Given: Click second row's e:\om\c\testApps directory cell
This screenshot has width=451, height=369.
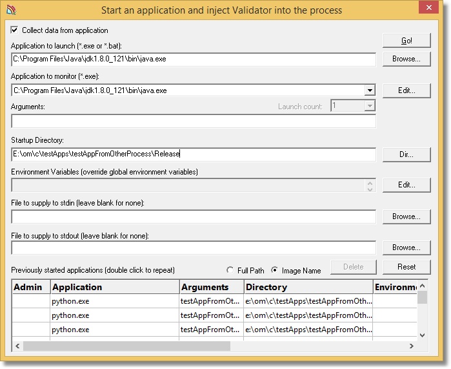Looking at the screenshot, I should click(308, 315).
